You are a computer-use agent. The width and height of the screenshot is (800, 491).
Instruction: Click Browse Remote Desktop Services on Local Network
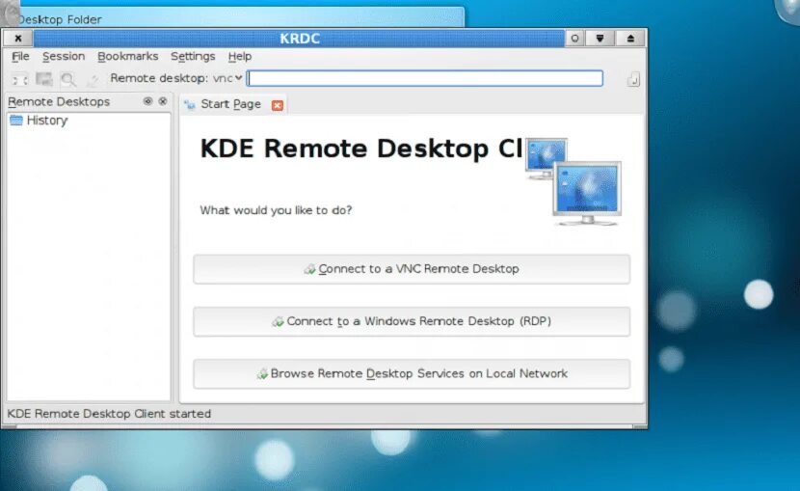click(412, 373)
